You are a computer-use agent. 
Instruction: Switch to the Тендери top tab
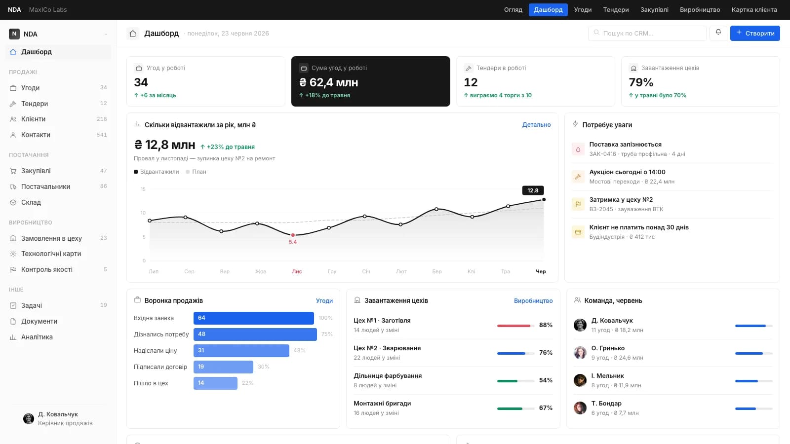point(616,10)
